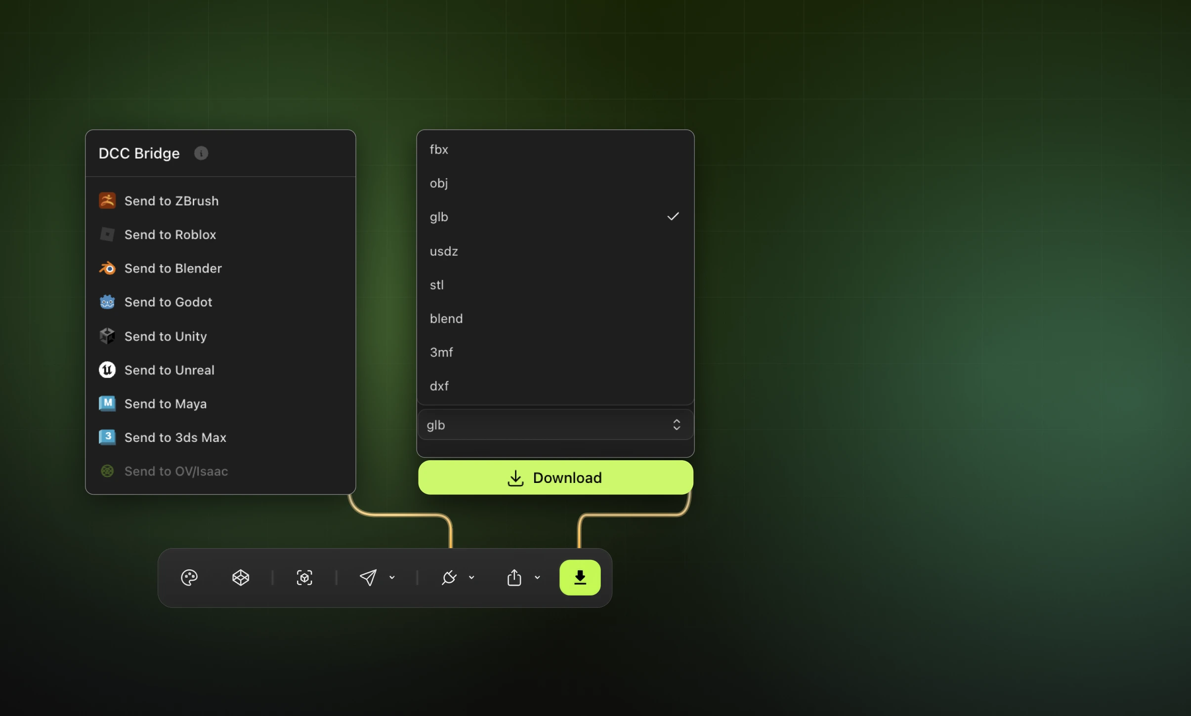1191x716 pixels.
Task: Click the DCC Bridge info icon
Action: [201, 153]
